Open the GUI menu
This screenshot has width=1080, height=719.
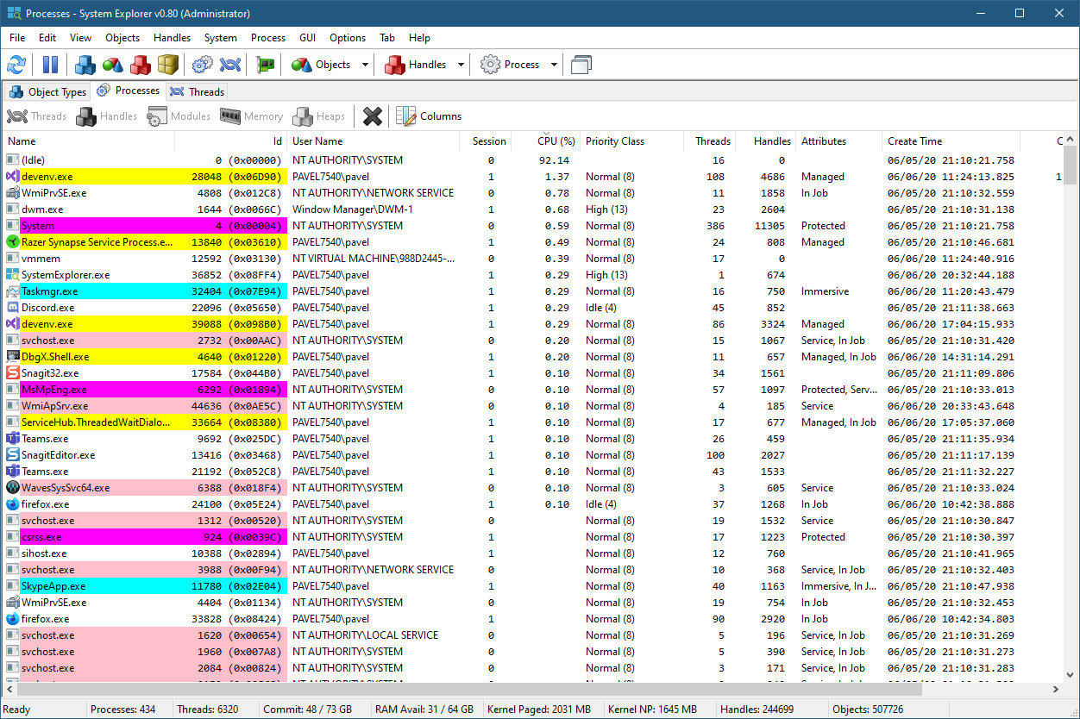307,38
